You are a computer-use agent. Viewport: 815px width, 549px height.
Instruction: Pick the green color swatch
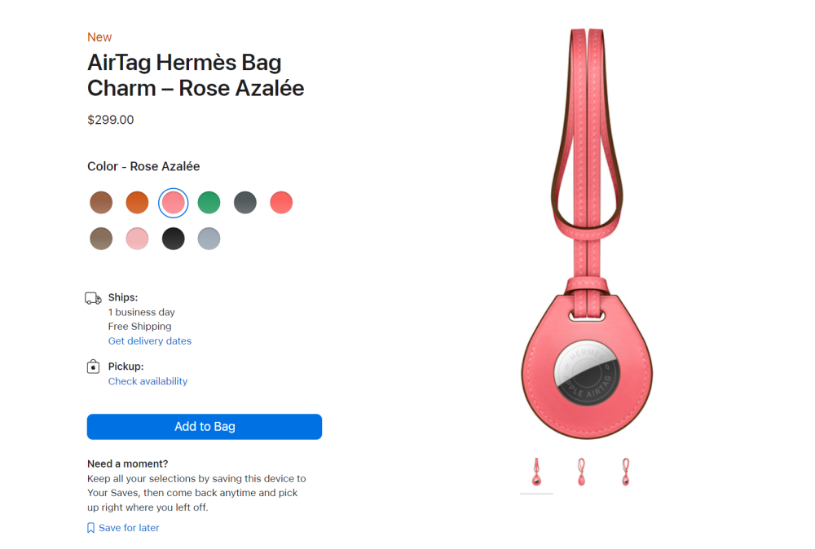tap(209, 203)
